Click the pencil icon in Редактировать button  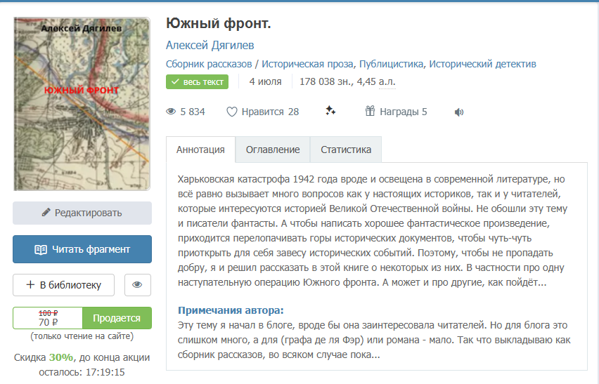pos(46,213)
